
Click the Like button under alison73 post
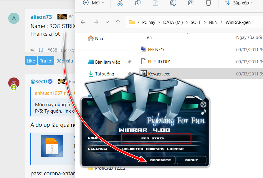click(x=31, y=61)
